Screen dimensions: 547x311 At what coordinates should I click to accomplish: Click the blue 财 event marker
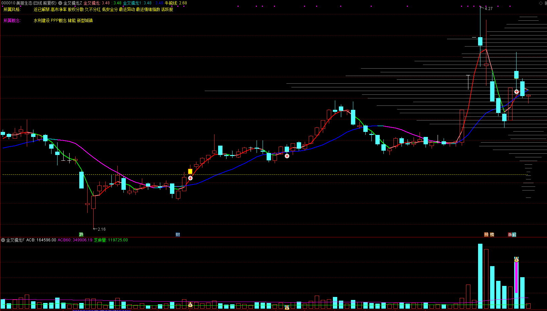(178, 234)
